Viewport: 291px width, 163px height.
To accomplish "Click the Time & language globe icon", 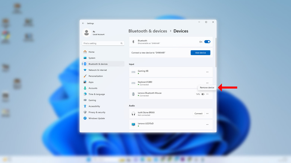I will pyautogui.click(x=85, y=94).
